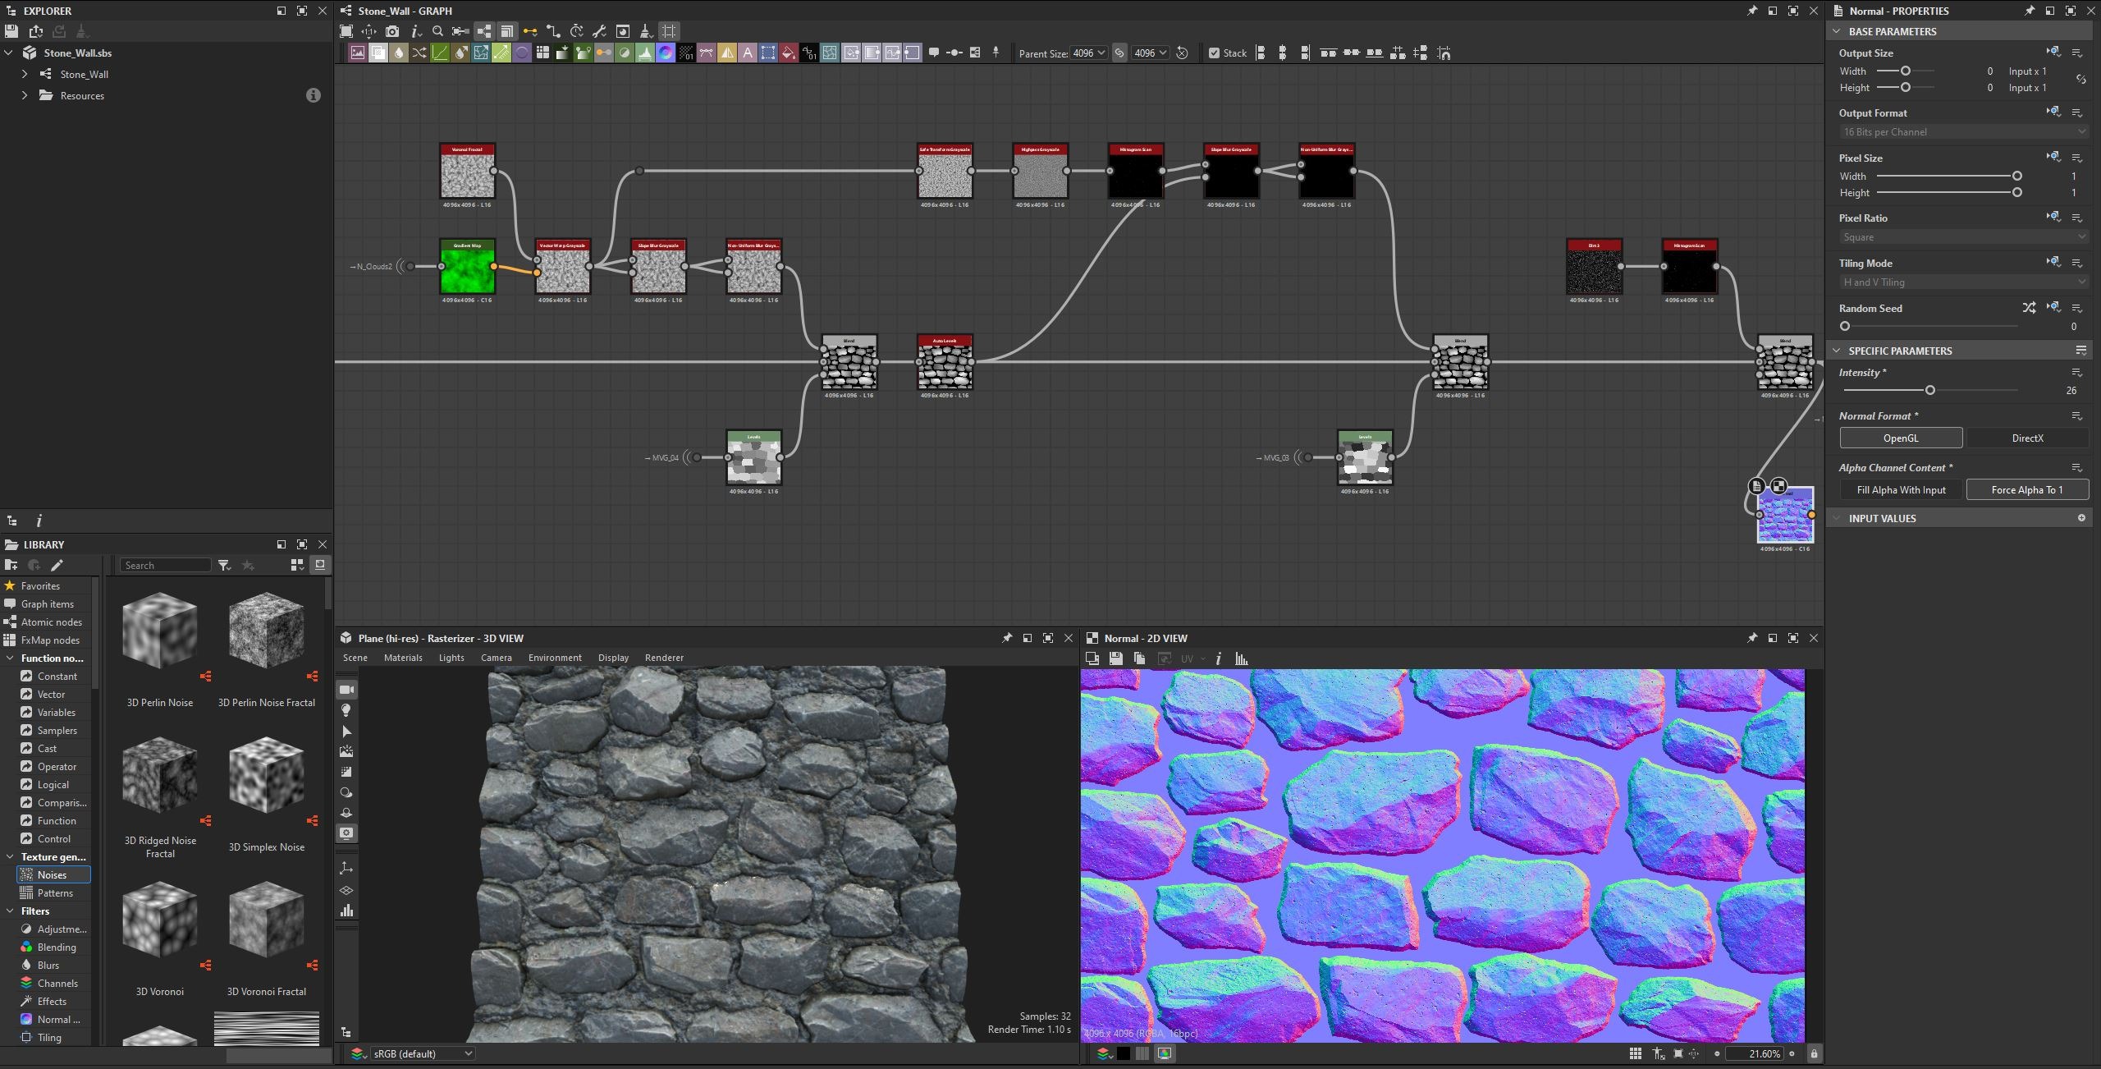Toggle tiling grid in 2D view
The width and height of the screenshot is (2101, 1069).
tap(1635, 1053)
